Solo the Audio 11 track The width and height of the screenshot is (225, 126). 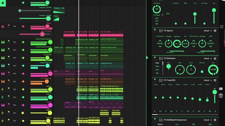(15, 97)
